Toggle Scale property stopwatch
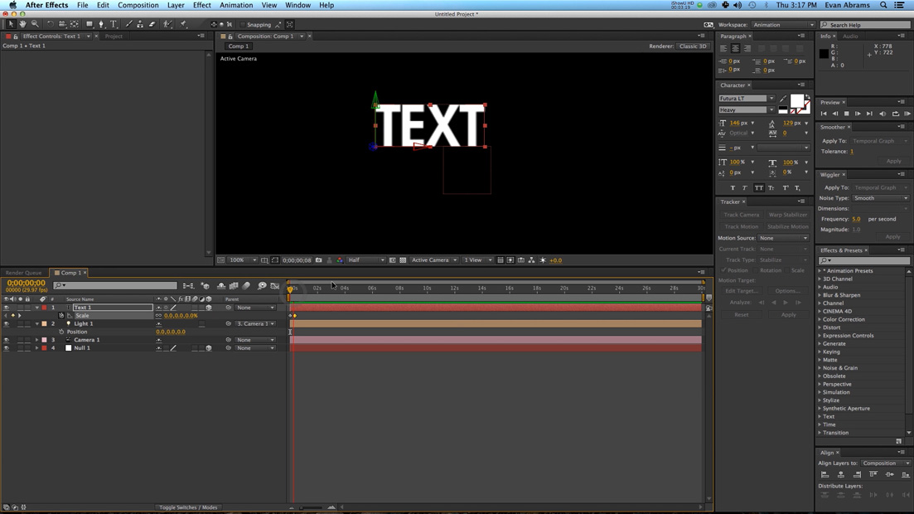Image resolution: width=914 pixels, height=514 pixels. point(61,316)
